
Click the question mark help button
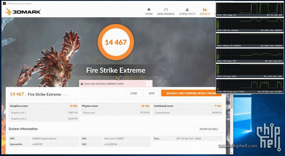click(149, 84)
